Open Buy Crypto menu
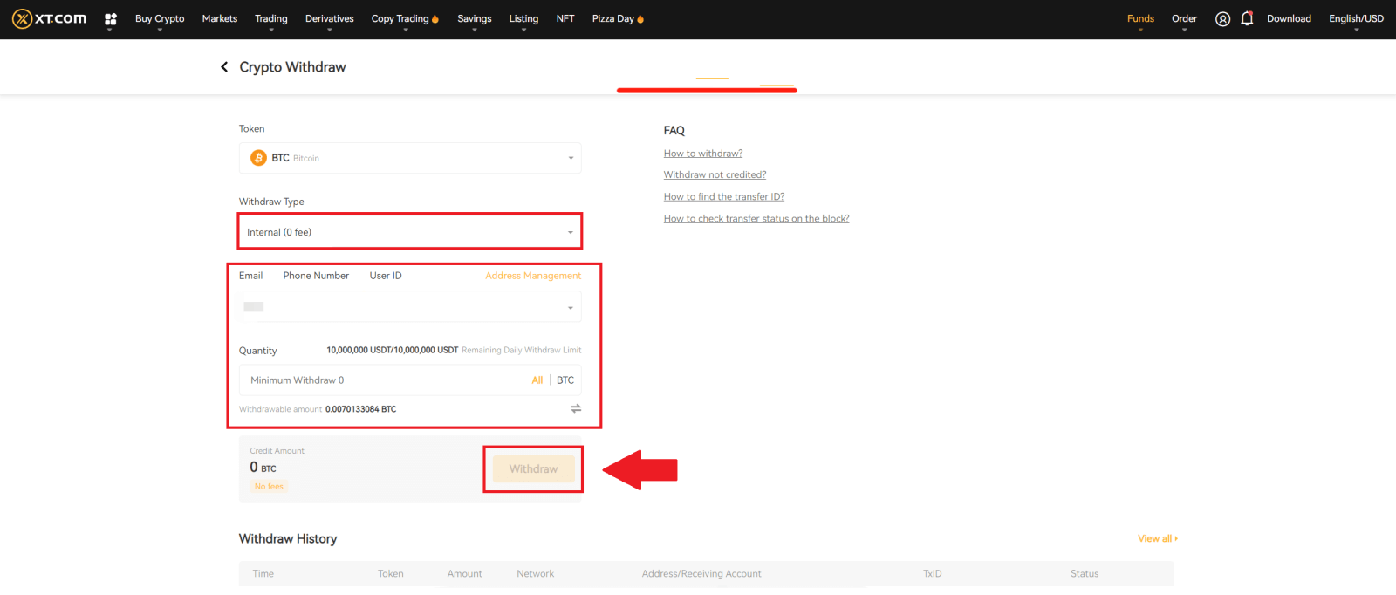 [x=160, y=18]
